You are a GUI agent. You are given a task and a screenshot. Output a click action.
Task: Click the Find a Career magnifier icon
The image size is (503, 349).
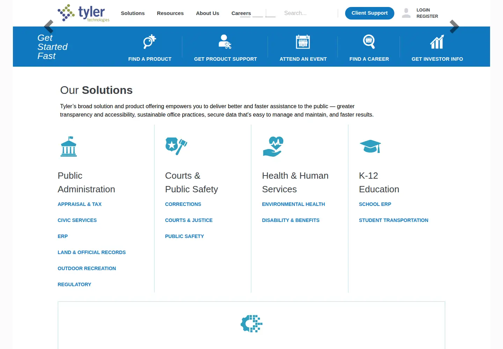[369, 42]
